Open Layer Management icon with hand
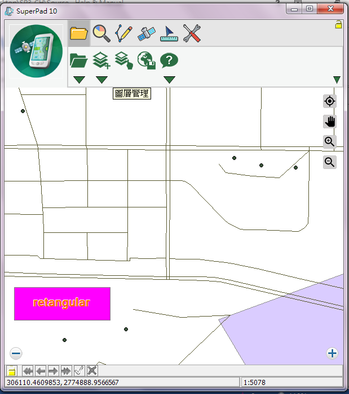 (x=123, y=60)
